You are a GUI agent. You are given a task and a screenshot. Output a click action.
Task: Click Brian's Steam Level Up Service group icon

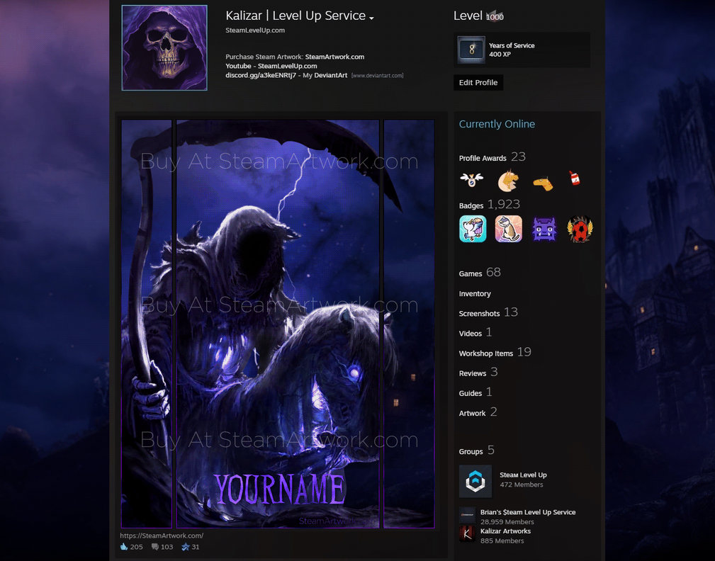click(x=467, y=515)
